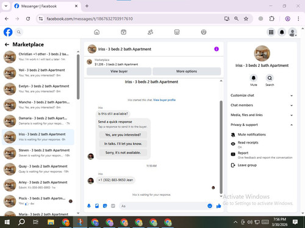Go back with browser back arrow
The width and height of the screenshot is (305, 228).
[7, 19]
